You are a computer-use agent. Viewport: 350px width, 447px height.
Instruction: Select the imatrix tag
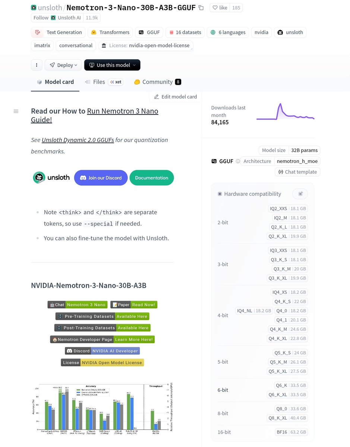[42, 45]
